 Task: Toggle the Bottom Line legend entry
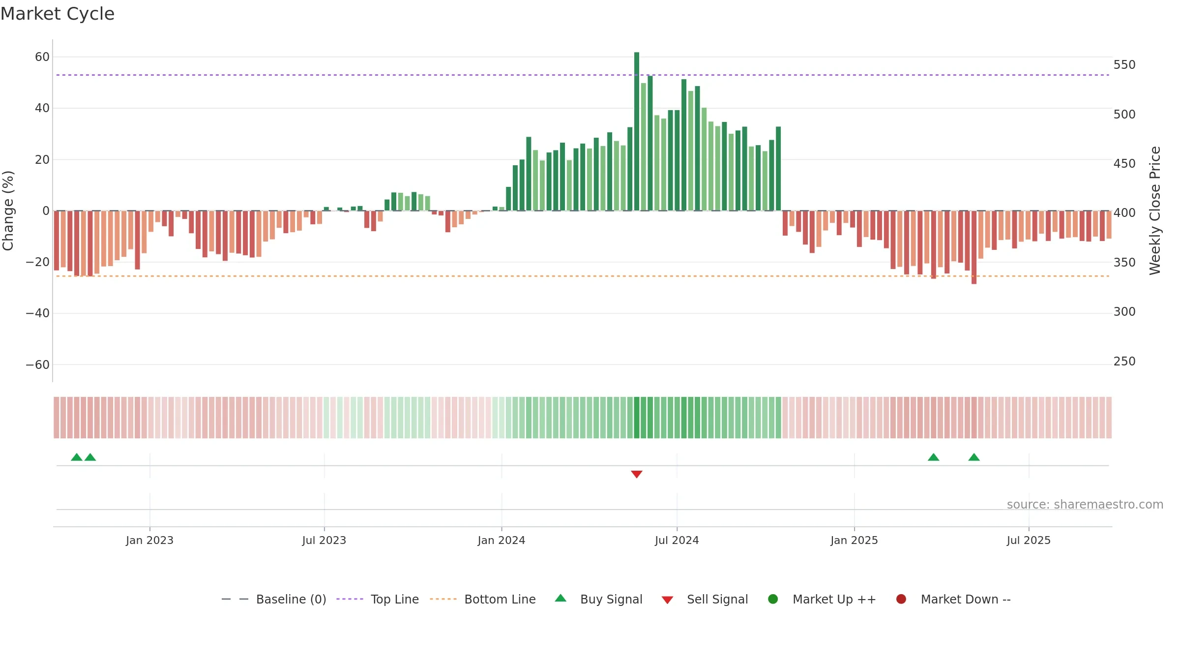tap(483, 599)
